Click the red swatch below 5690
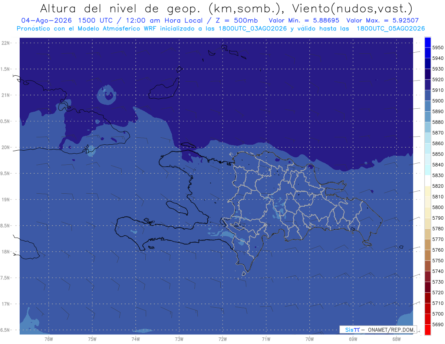Viewport: 445px width, 344px height. [427, 330]
